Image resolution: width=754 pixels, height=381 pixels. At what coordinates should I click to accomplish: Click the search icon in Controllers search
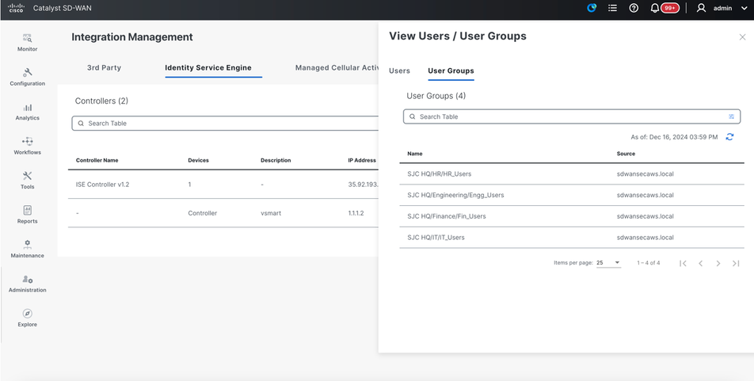pyautogui.click(x=81, y=123)
